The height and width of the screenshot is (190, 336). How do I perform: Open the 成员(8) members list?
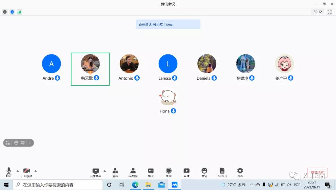pyautogui.click(x=133, y=172)
